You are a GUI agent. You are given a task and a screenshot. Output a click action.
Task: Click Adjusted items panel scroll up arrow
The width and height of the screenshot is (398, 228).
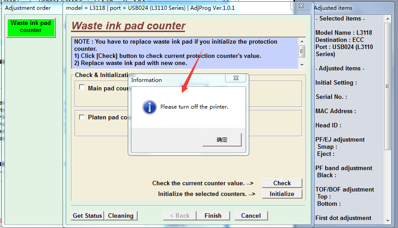(388, 19)
